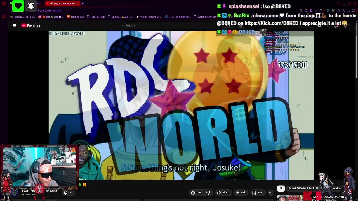The image size is (358, 201).
Task: Open the Watch trending vi TikTok bookmark
Action: pyautogui.click(x=149, y=17)
